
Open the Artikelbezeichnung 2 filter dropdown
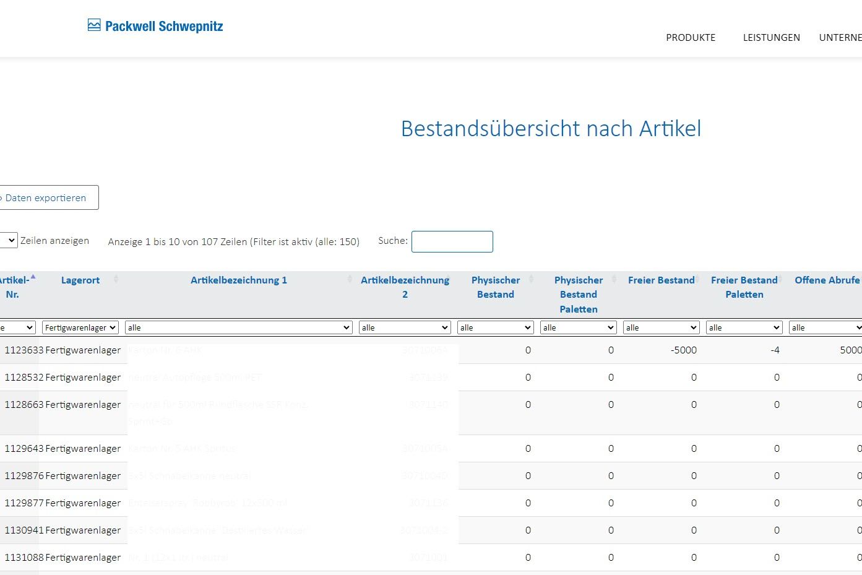coord(405,327)
